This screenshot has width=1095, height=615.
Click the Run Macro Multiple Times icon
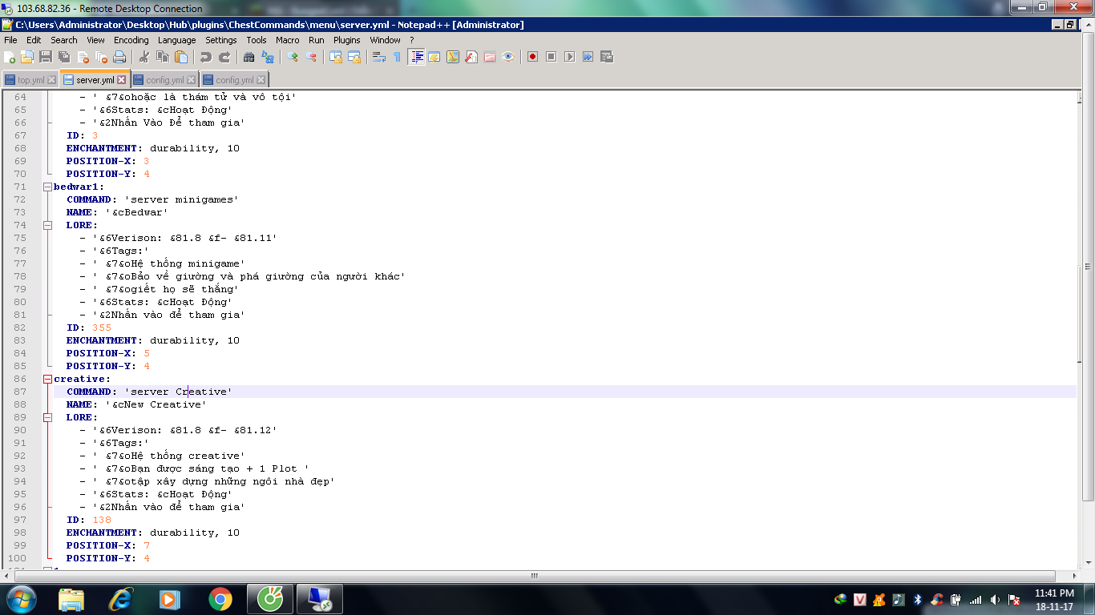point(588,57)
